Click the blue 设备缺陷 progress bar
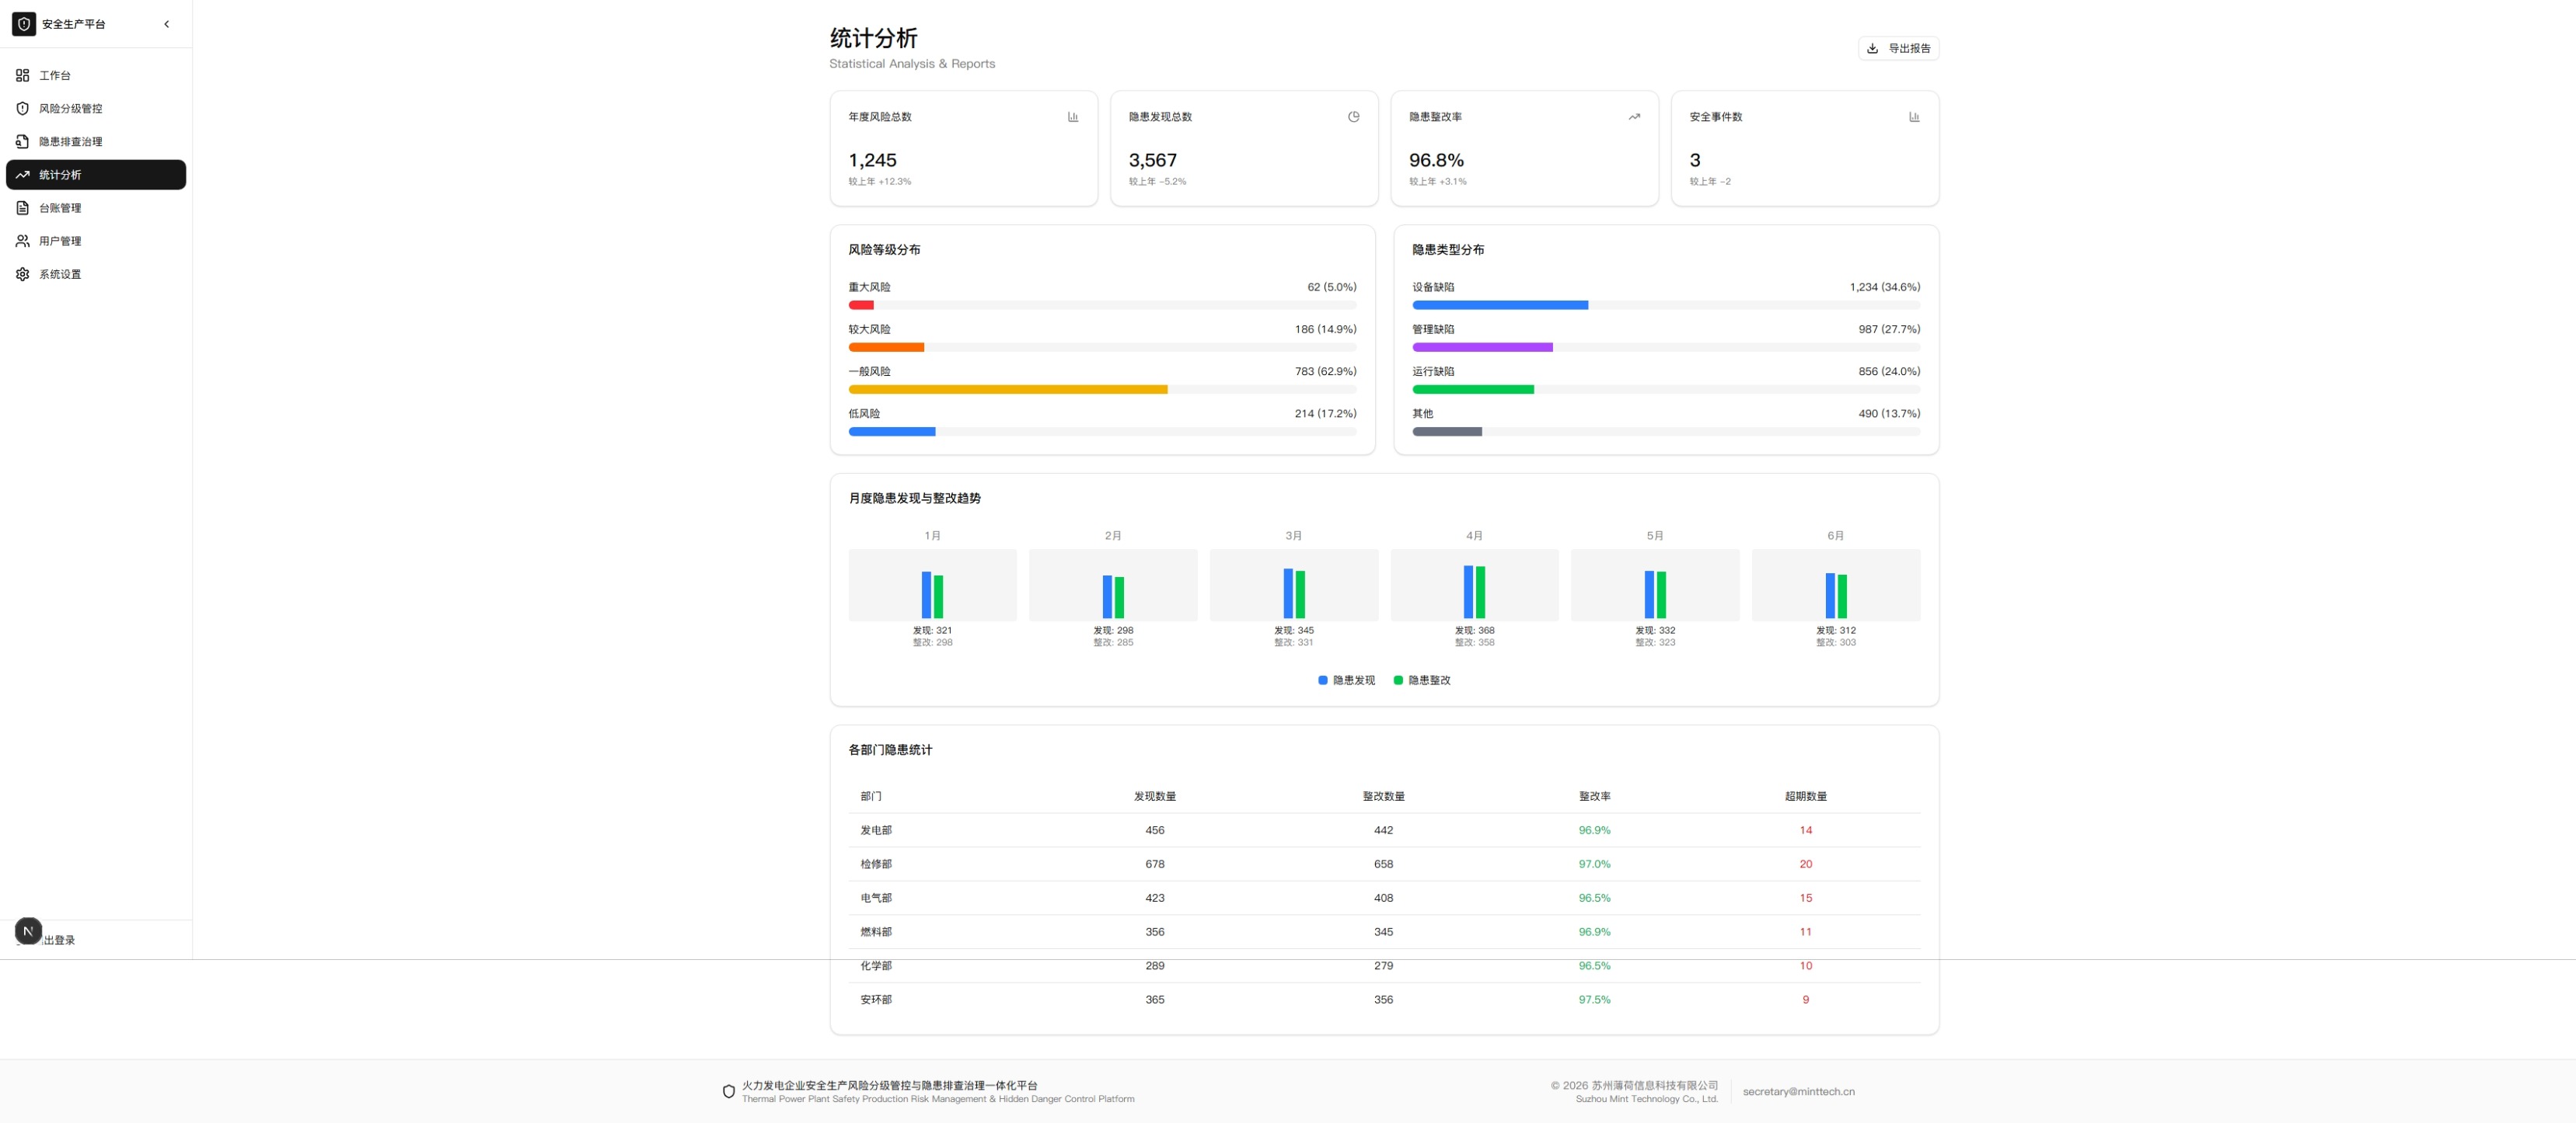 pyautogui.click(x=1499, y=306)
